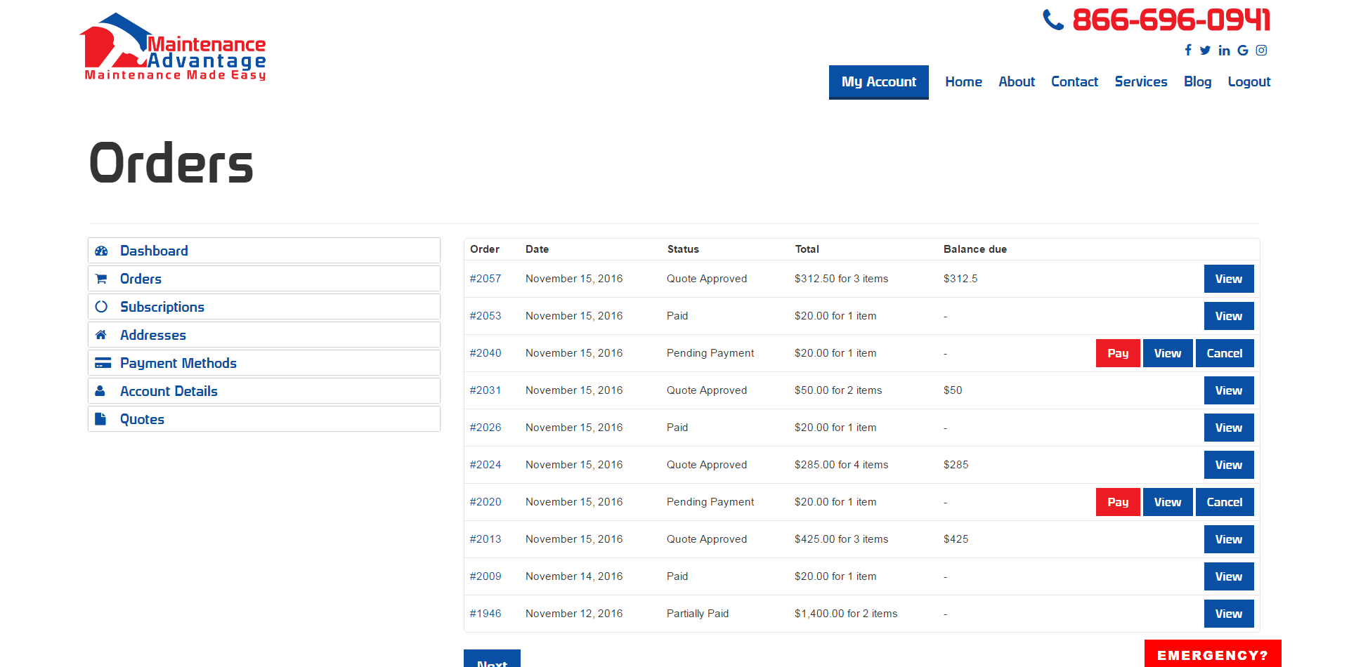Viewport: 1349px width, 667px height.
Task: View pending order #2020
Action: (1168, 502)
